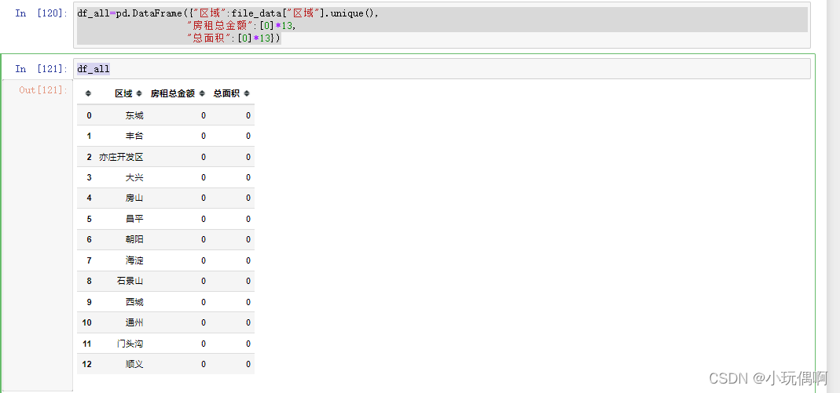Click row index 3
The width and height of the screenshot is (840, 393).
(x=89, y=177)
